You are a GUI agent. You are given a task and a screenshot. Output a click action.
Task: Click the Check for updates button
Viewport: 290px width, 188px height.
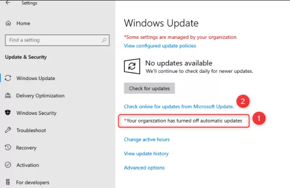tap(149, 88)
